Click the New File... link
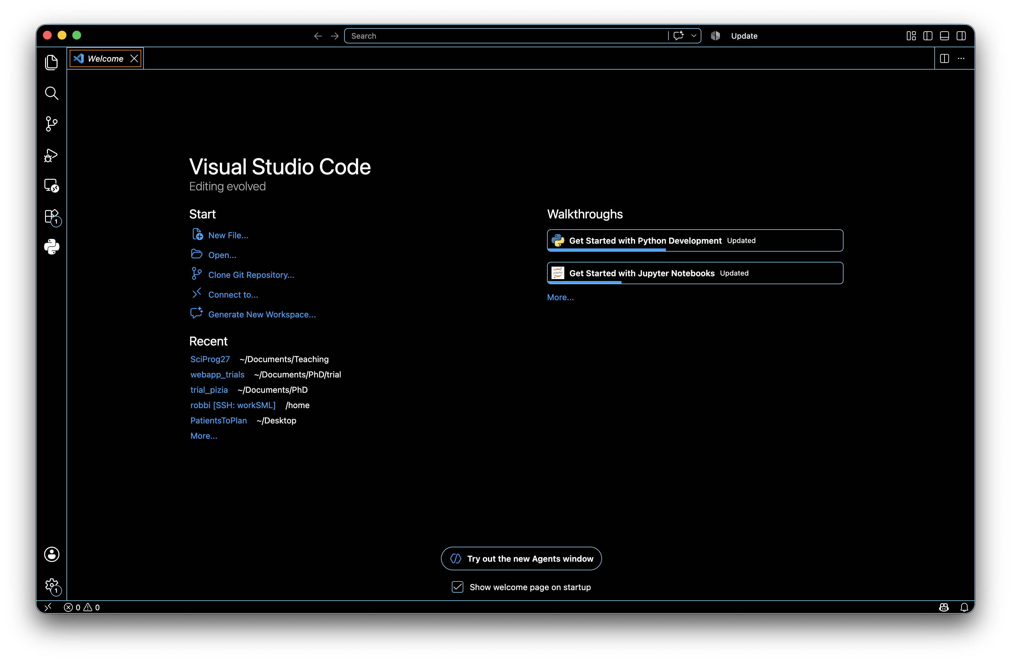This screenshot has width=1011, height=661. (x=228, y=235)
